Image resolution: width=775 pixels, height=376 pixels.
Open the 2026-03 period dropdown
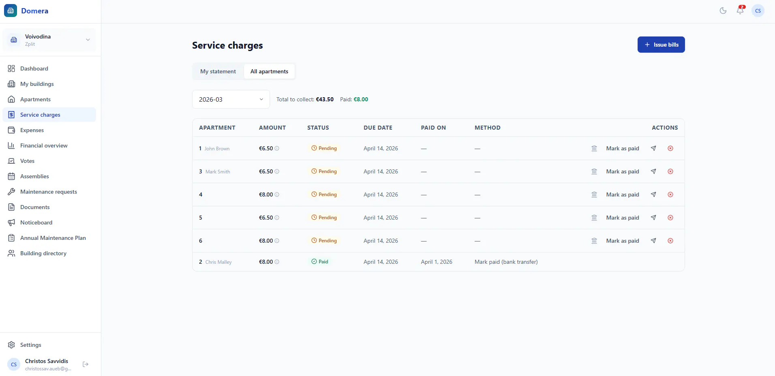pos(231,99)
